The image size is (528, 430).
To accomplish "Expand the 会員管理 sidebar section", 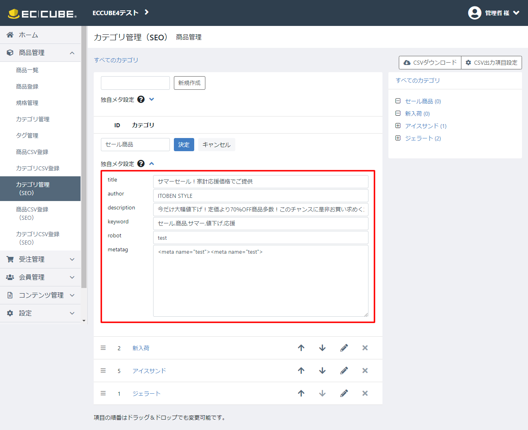I will (40, 277).
